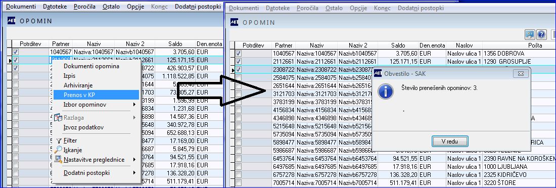The height and width of the screenshot is (188, 556).
Task: Click Den.enota column header in left window
Action: click(x=209, y=44)
